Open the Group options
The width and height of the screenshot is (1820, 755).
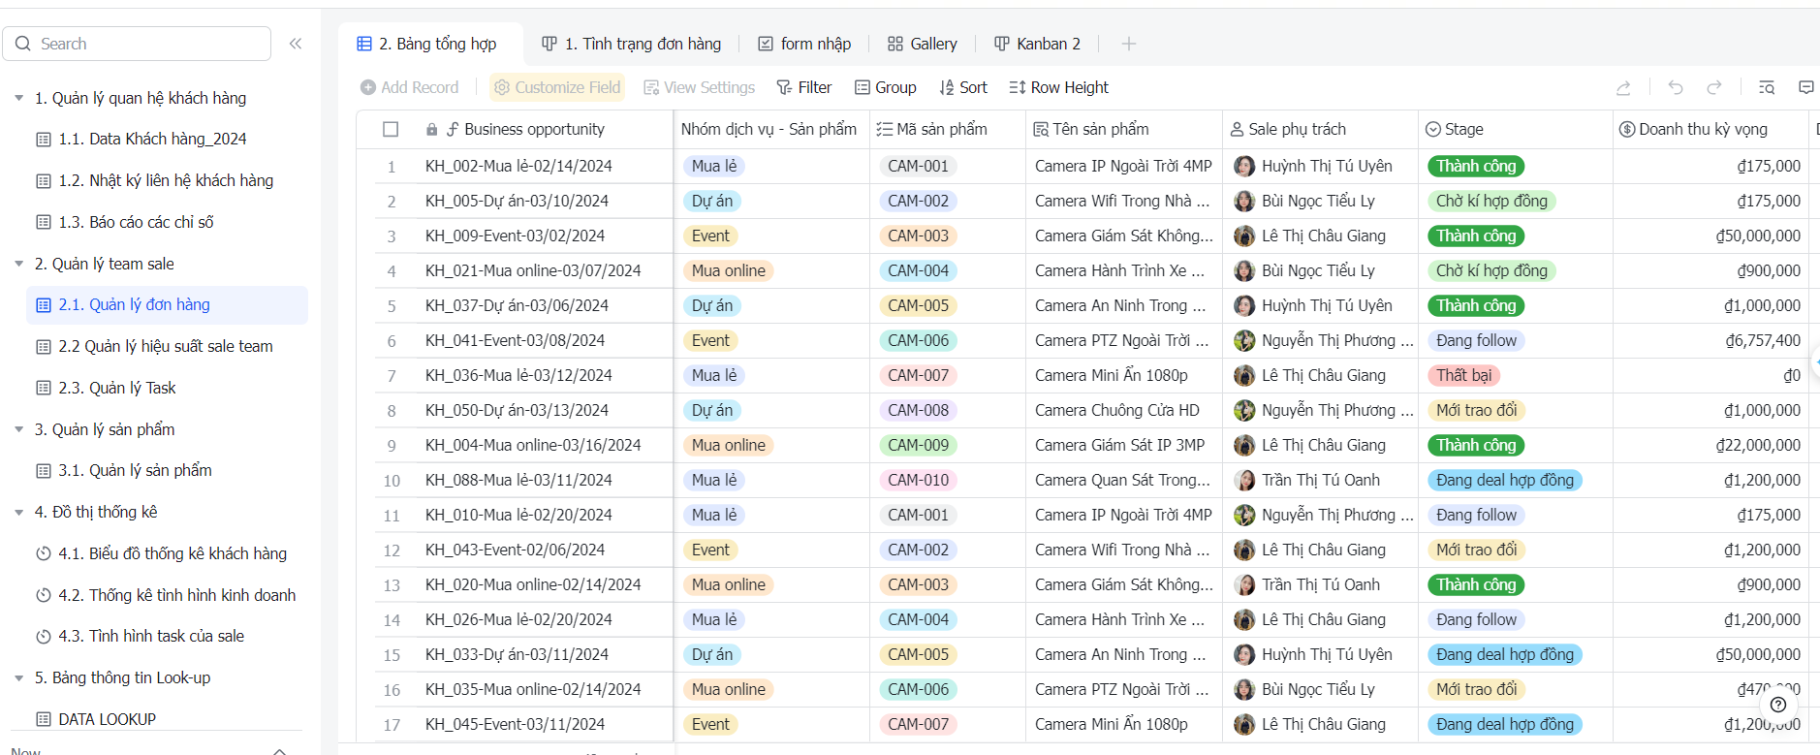[x=886, y=87]
